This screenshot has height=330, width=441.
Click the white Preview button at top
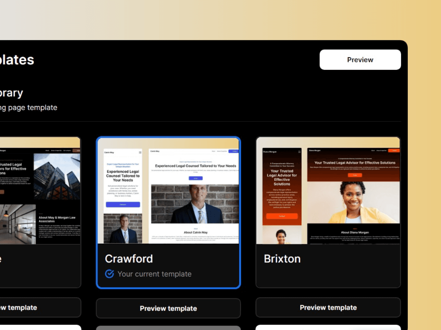pos(360,59)
